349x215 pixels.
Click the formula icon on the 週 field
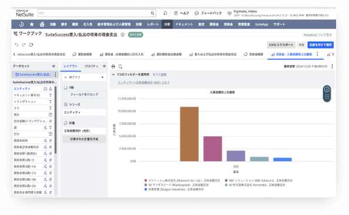pyautogui.click(x=45, y=128)
